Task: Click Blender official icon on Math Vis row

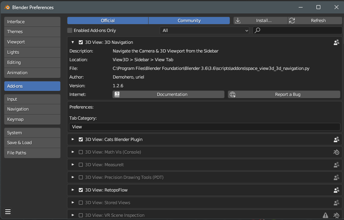Action: pos(337,152)
